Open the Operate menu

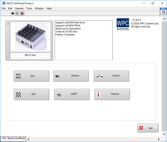(x=19, y=8)
